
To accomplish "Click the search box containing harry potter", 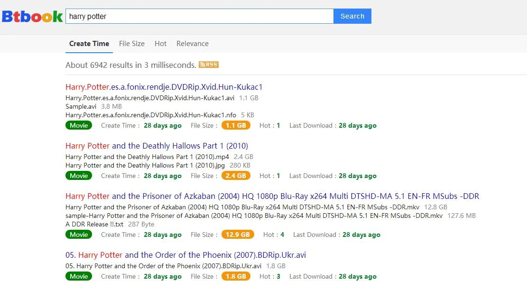I will pyautogui.click(x=200, y=16).
